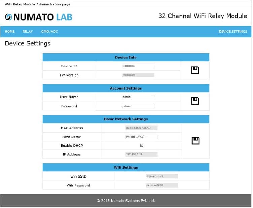Click the Device ID input field
This screenshot has height=208, width=253.
coord(138,66)
